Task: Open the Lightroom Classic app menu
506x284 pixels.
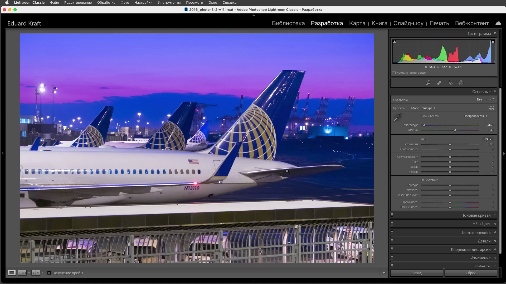Action: (29, 3)
